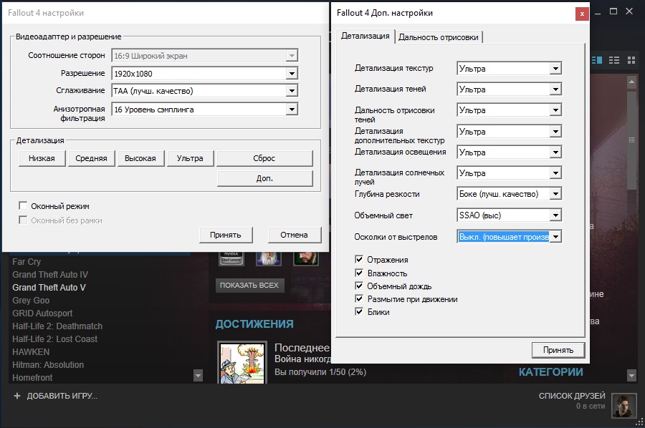
Task: Click Принять in Fallout 4 настройки
Action: [226, 235]
